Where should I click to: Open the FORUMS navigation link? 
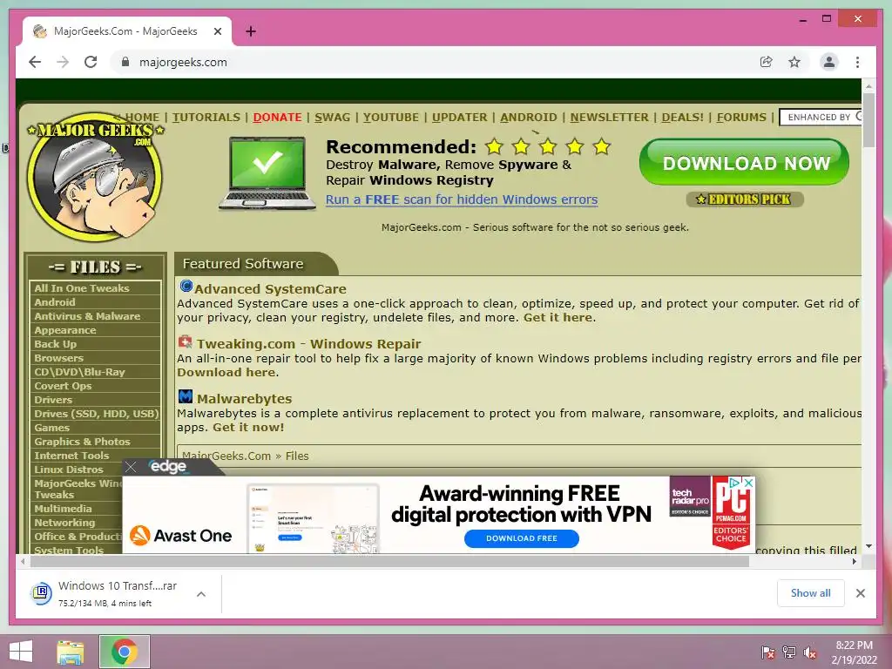[741, 118]
